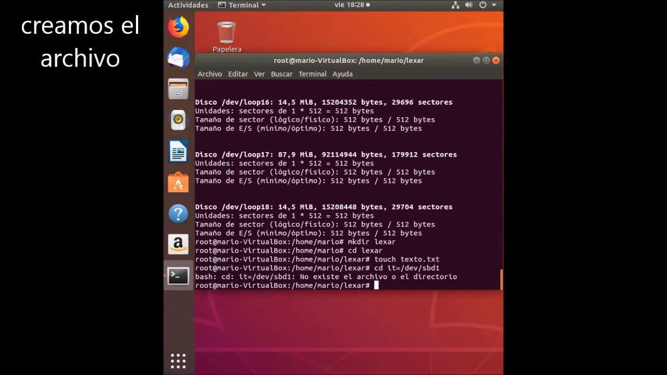Open power icon in top bar

(483, 5)
